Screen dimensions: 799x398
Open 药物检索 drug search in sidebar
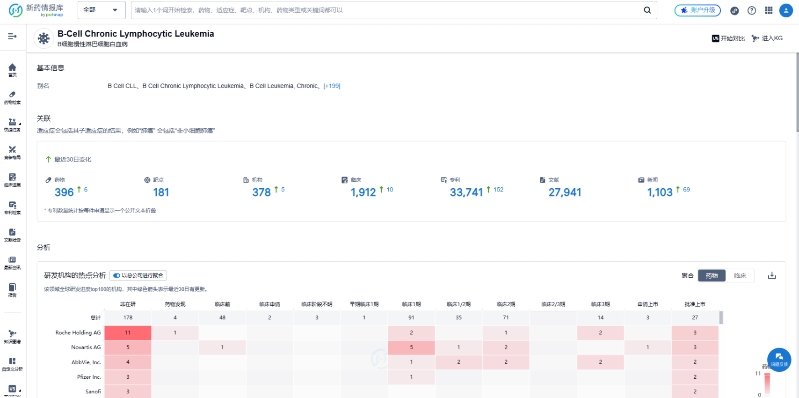pos(12,97)
